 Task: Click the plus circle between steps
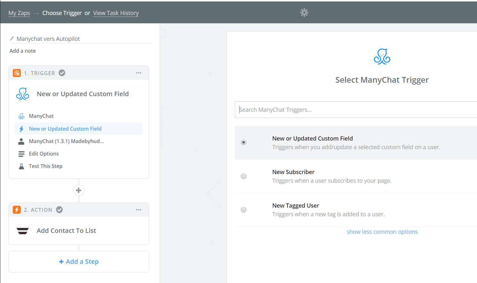[79, 190]
